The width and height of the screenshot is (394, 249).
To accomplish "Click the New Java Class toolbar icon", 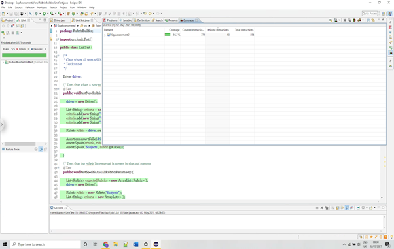I will [x=73, y=14].
